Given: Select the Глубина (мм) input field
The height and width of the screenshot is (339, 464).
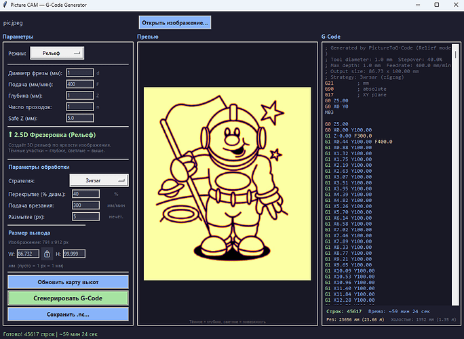Looking at the screenshot, I should (x=79, y=96).
